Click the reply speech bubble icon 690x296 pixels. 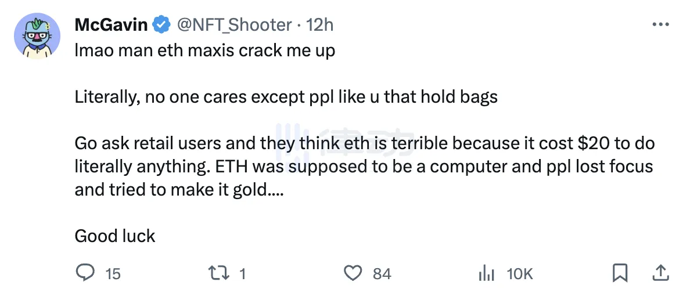(85, 272)
